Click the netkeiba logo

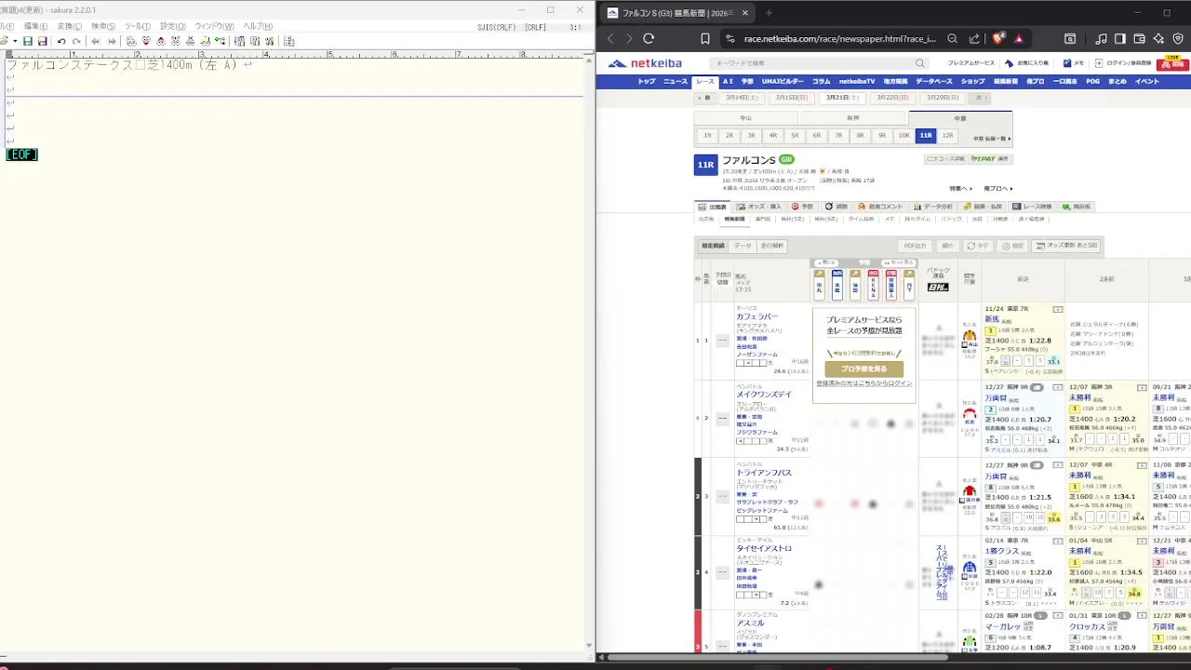pyautogui.click(x=645, y=63)
